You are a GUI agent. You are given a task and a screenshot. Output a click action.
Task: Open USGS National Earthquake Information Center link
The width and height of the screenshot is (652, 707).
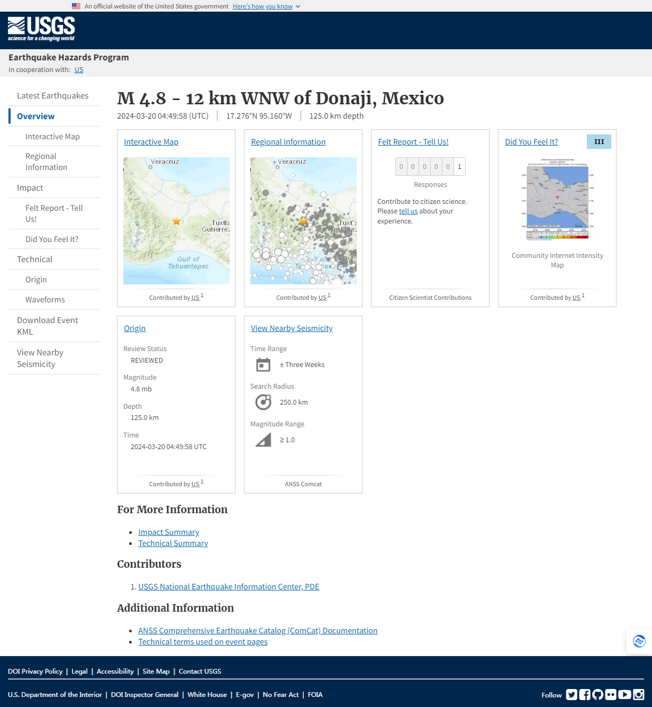(x=229, y=587)
